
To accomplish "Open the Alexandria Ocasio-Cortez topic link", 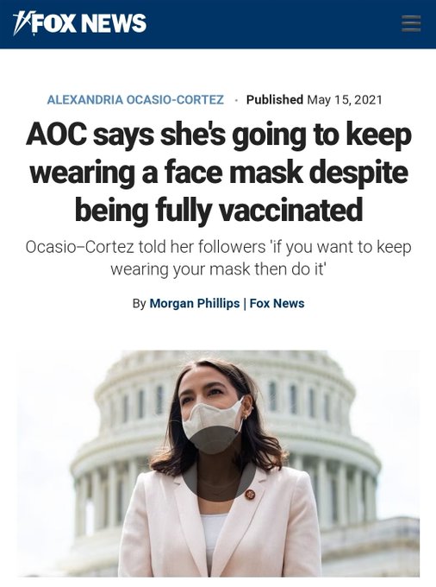I will [135, 99].
